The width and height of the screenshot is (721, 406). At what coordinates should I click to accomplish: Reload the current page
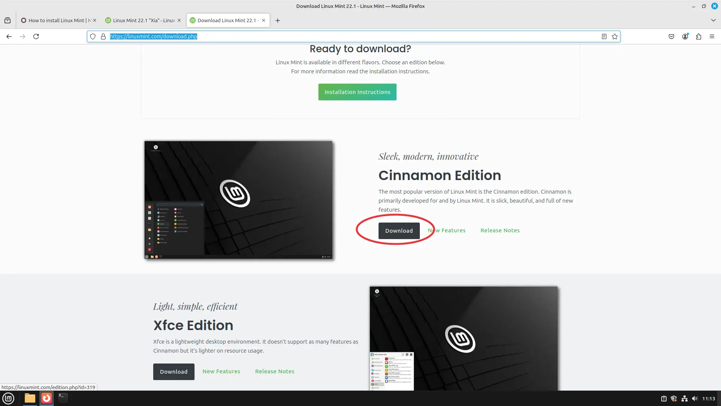coord(36,36)
